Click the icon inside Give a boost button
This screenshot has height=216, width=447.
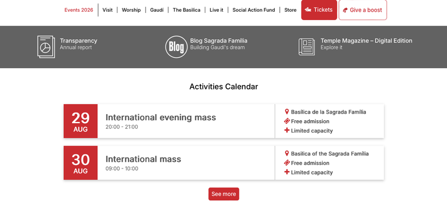click(345, 10)
